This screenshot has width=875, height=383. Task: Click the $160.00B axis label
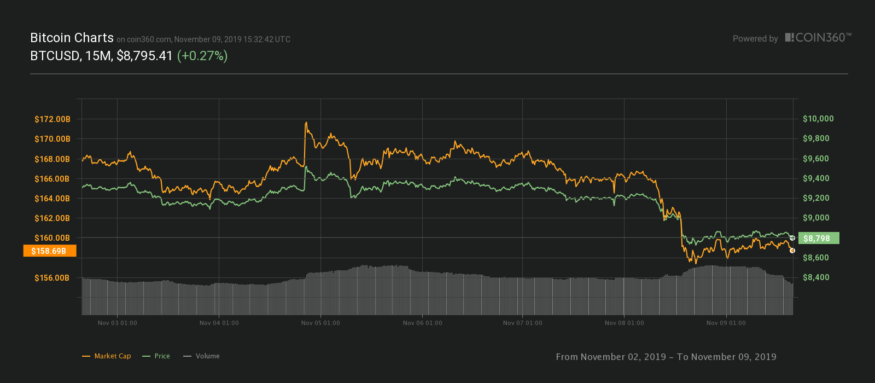52,238
